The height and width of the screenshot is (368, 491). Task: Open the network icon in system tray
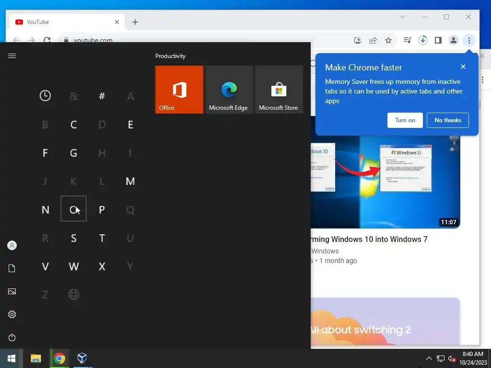pos(441,358)
